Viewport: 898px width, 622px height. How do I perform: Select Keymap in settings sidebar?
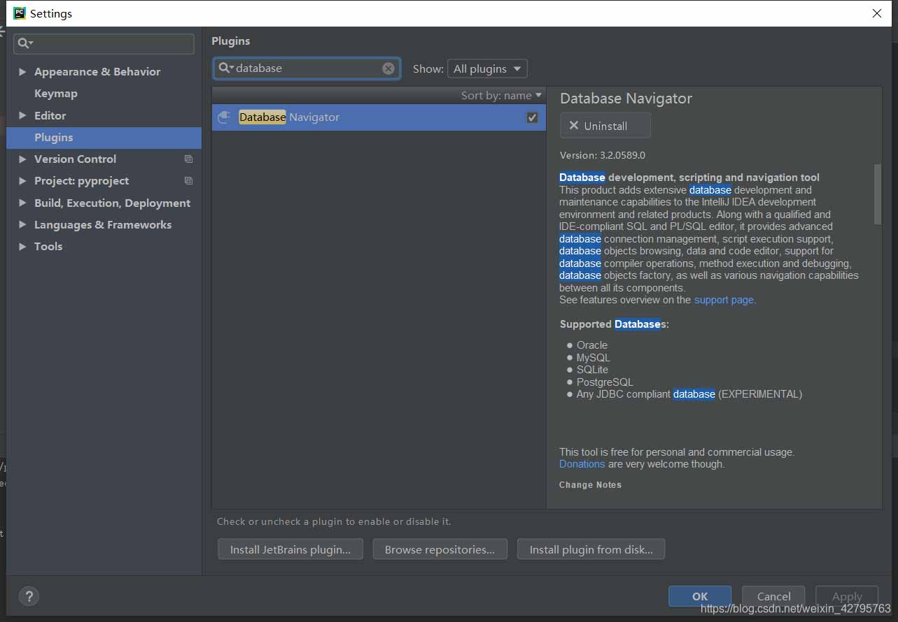coord(56,94)
